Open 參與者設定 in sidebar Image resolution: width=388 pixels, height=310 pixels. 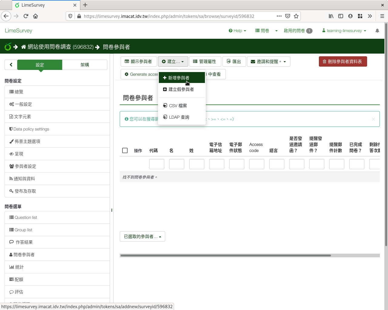pos(57,166)
